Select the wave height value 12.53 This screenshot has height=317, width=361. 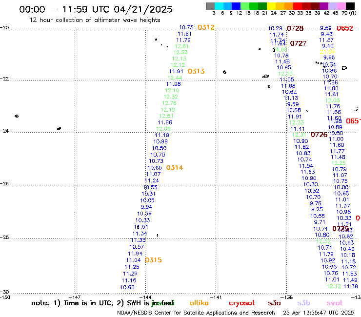[180, 52]
